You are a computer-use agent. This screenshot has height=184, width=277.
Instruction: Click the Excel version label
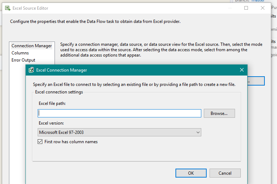tap(51, 123)
